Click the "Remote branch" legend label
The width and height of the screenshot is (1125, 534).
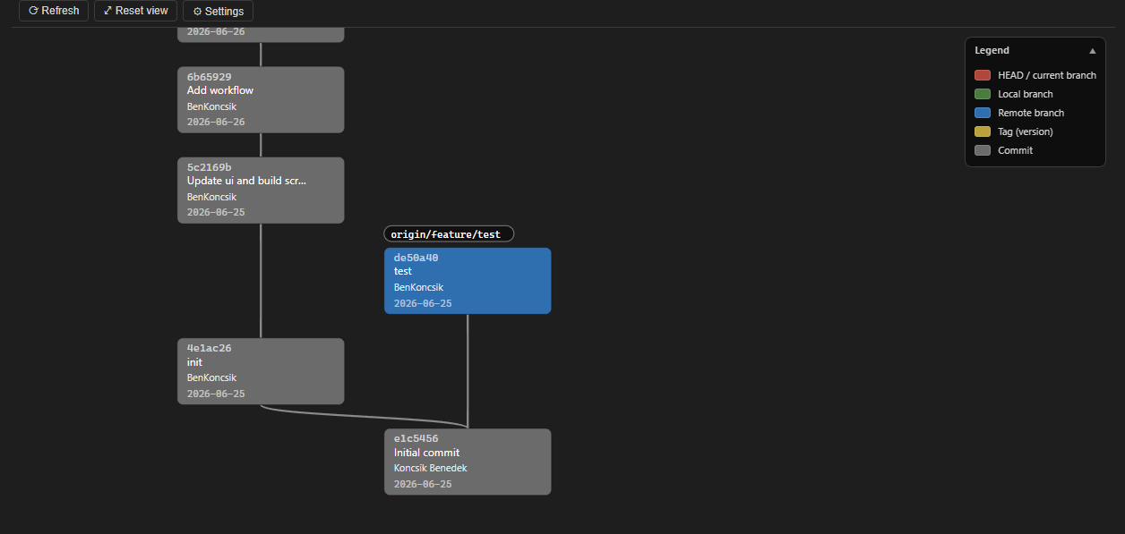coord(1031,113)
